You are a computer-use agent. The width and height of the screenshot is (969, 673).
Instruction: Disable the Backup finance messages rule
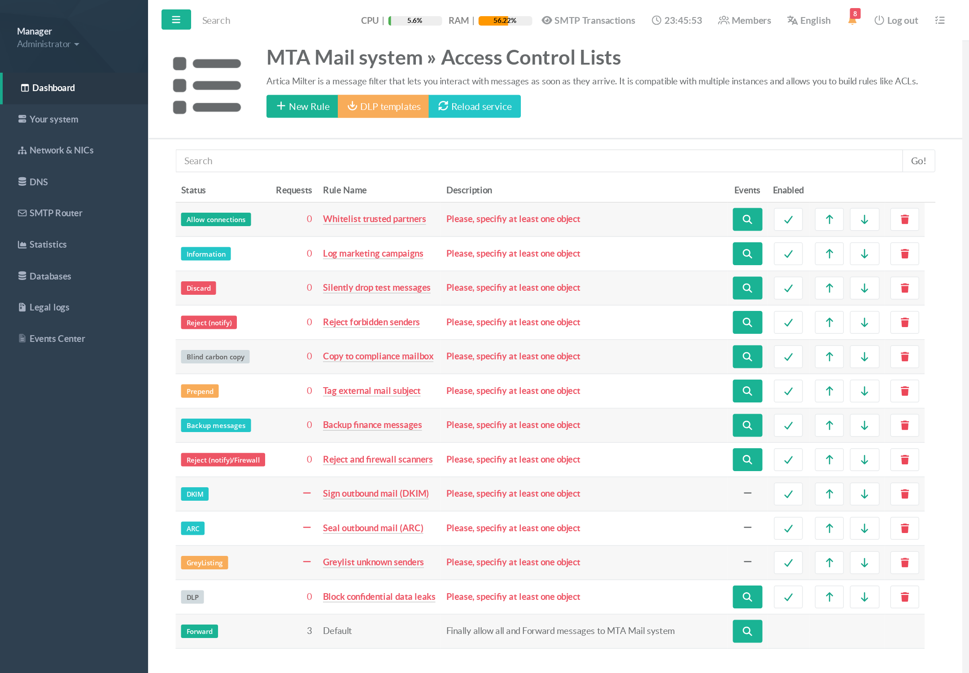pyautogui.click(x=788, y=425)
